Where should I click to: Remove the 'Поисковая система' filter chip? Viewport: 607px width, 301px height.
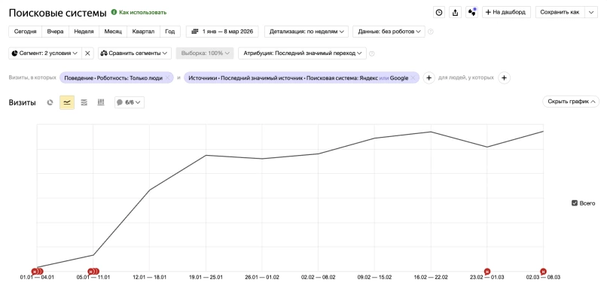tap(413, 78)
